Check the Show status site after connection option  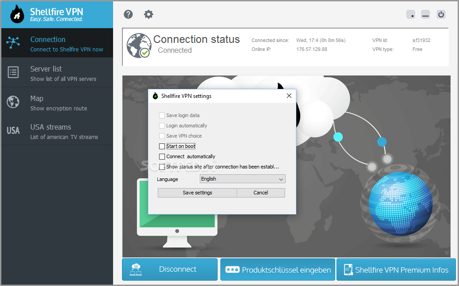click(162, 167)
